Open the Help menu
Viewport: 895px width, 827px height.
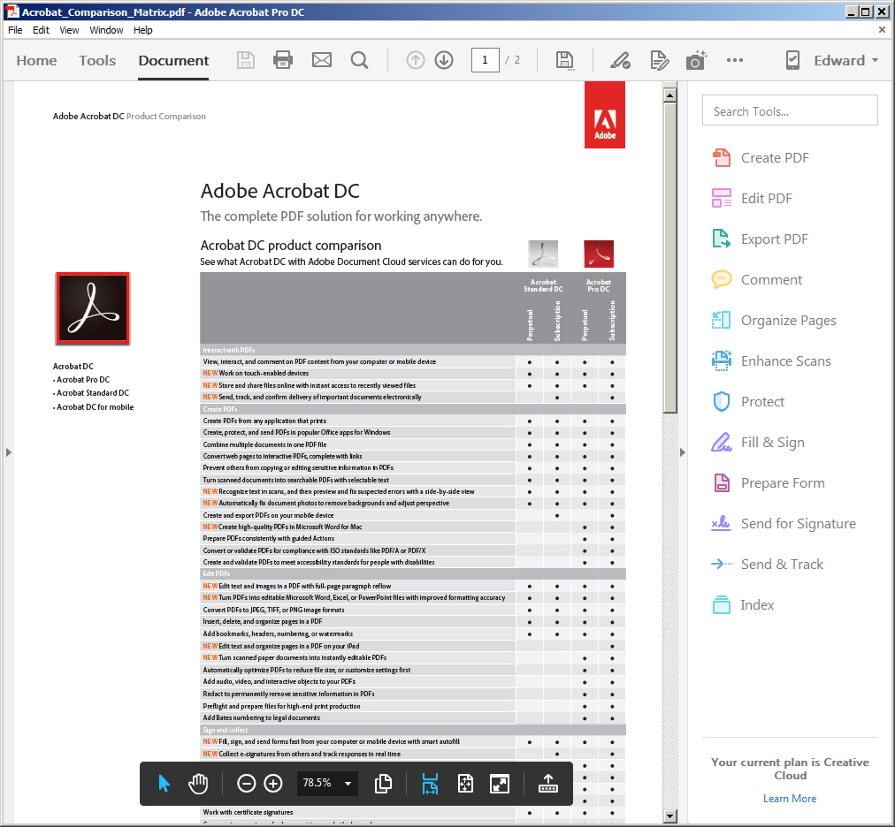(x=142, y=30)
